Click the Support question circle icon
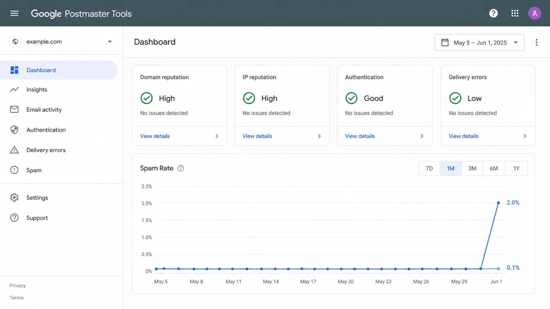The image size is (550, 309). [14, 218]
